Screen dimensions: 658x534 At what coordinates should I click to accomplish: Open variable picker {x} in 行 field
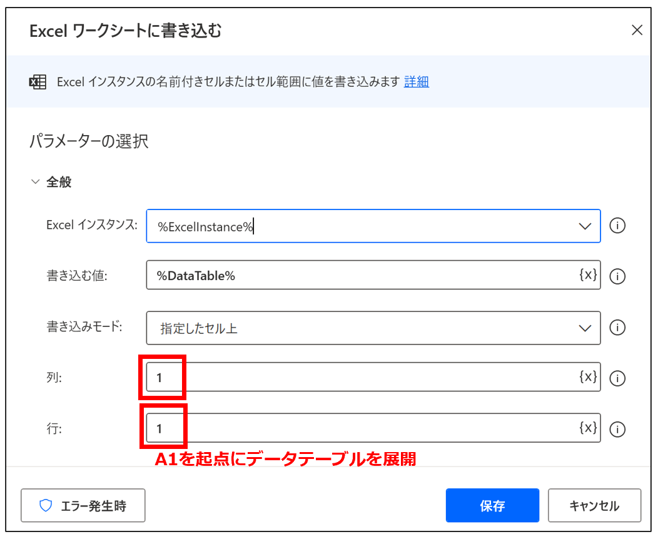[x=588, y=428]
